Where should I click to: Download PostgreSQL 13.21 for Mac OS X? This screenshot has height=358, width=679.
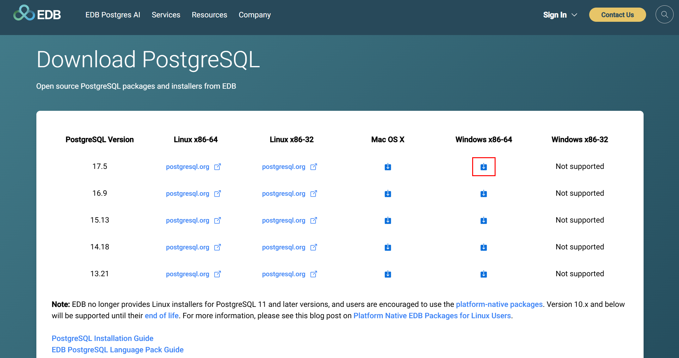tap(388, 274)
